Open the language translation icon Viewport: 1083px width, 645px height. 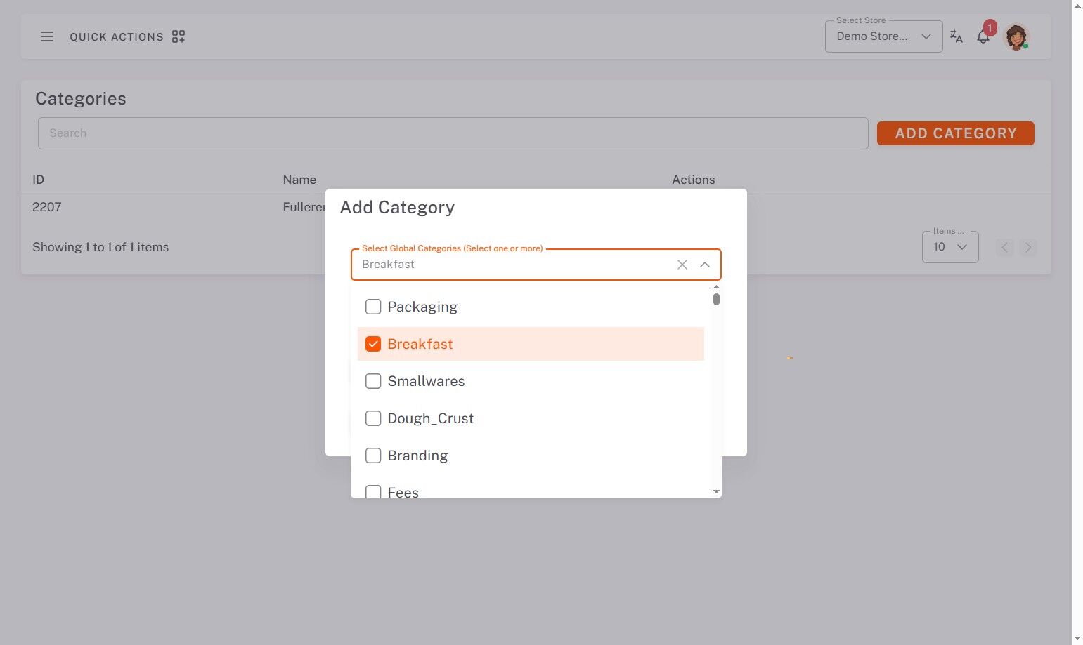click(x=956, y=36)
